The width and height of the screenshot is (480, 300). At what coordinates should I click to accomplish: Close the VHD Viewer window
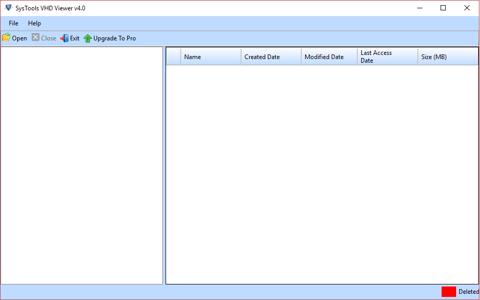point(467,8)
